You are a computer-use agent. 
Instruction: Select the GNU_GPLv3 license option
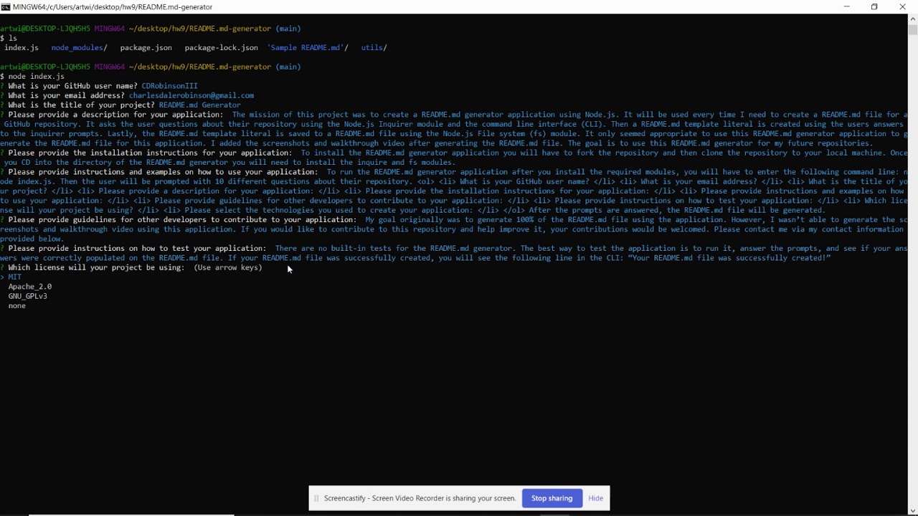point(27,296)
